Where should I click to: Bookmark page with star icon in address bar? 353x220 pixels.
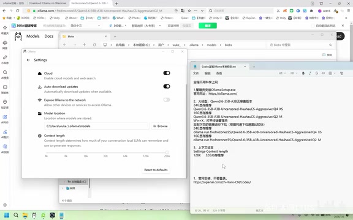coord(189,10)
